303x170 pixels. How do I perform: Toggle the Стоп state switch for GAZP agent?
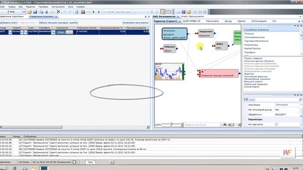coord(65,32)
